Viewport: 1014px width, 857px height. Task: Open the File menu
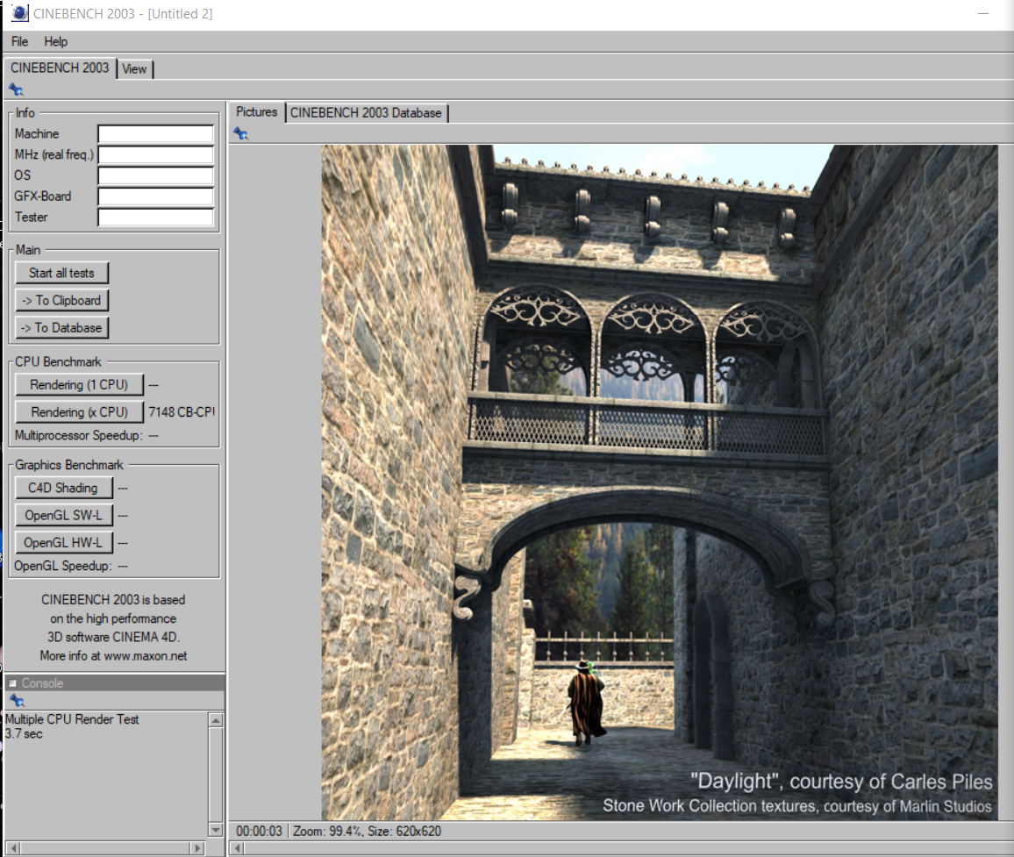point(20,41)
